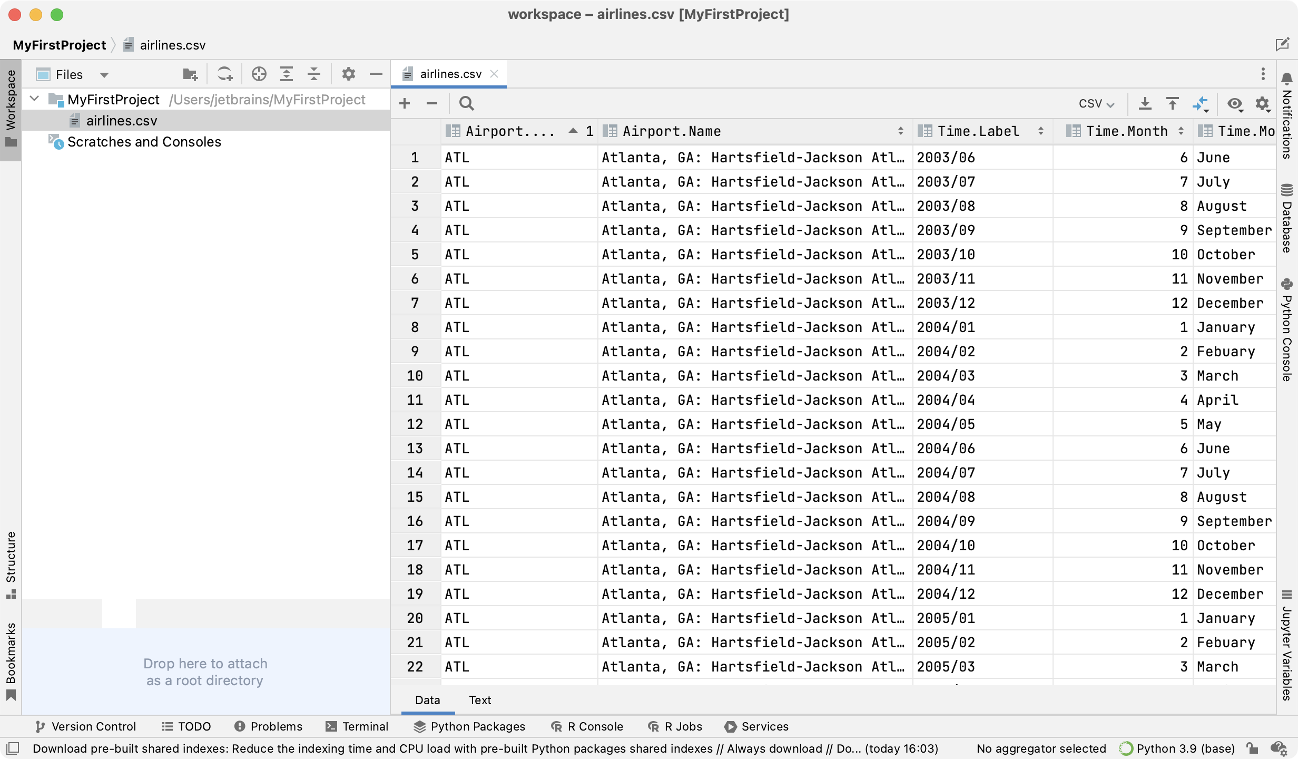Click the read-only lock icon in status bar
This screenshot has height=759, width=1298.
[x=1252, y=748]
